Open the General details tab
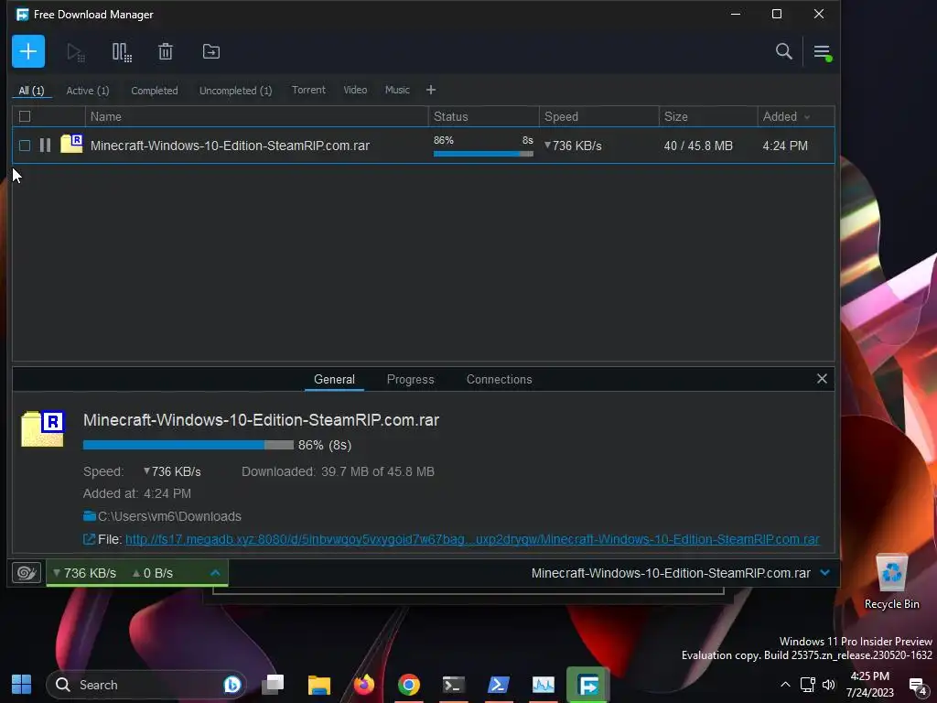Screen dimensions: 937x703 click(x=334, y=380)
